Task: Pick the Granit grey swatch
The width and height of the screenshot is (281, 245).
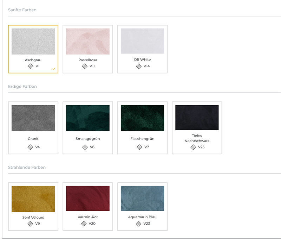Action: pos(33,118)
